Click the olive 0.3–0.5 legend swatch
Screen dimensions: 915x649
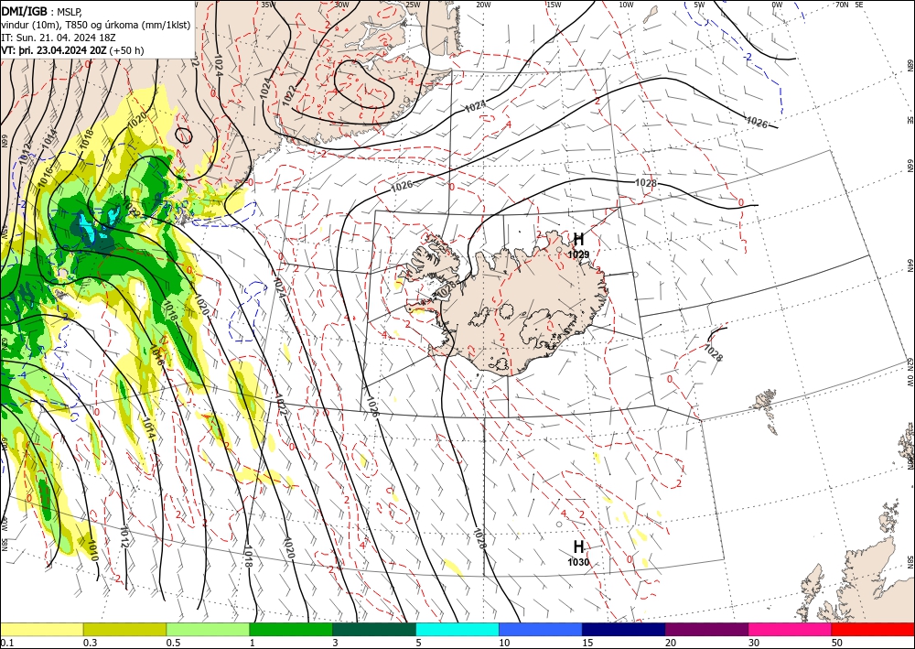point(124,629)
